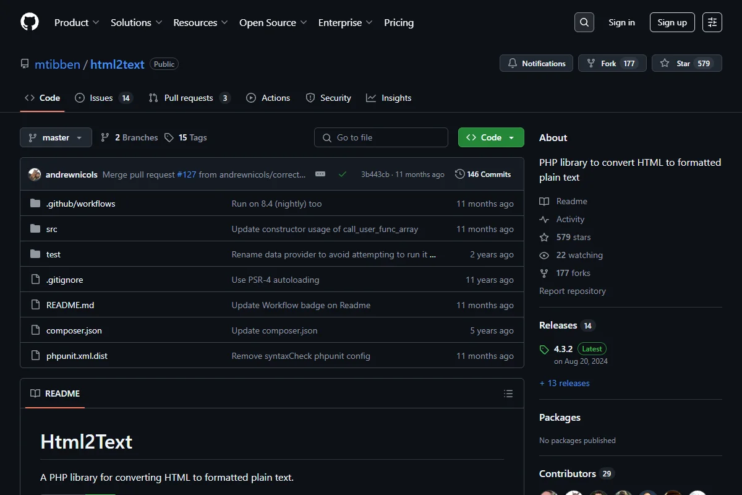Expand the master branch selector
The width and height of the screenshot is (742, 495).
pos(56,137)
